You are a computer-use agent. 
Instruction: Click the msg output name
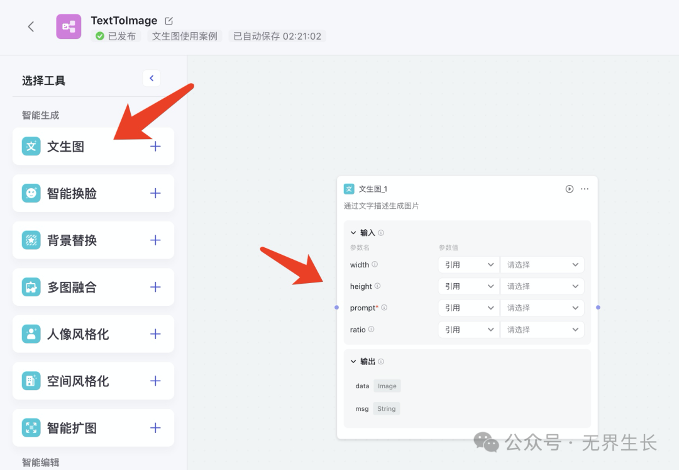tap(362, 408)
